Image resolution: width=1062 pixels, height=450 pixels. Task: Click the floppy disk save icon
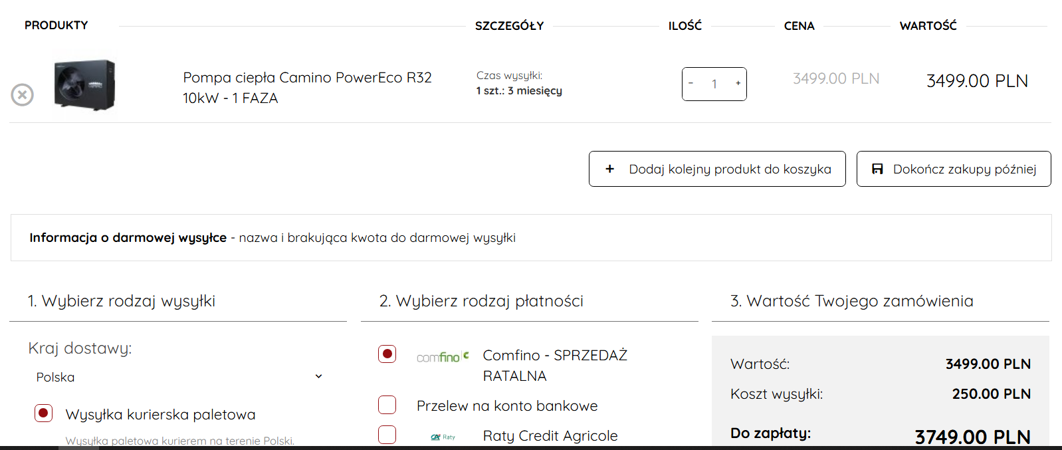click(x=877, y=169)
